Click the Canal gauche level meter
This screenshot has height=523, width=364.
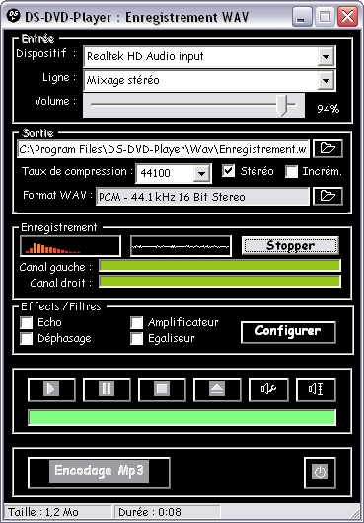coord(220,266)
